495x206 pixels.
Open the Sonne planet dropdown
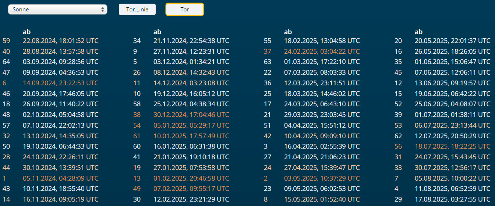point(57,10)
